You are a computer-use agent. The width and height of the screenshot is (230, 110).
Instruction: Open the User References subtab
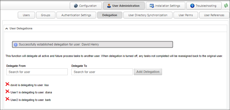214,15
